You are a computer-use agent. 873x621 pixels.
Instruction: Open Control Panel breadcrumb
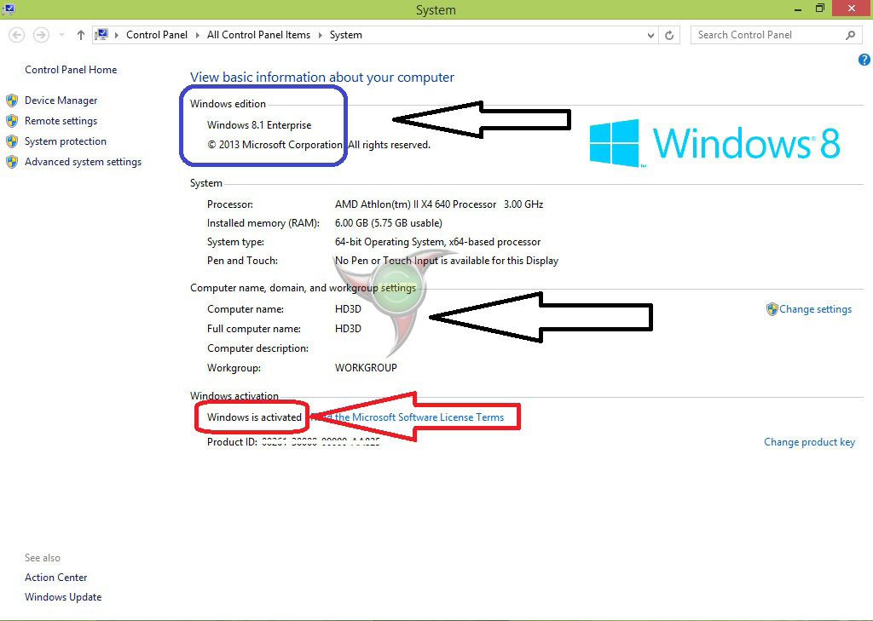coord(157,34)
